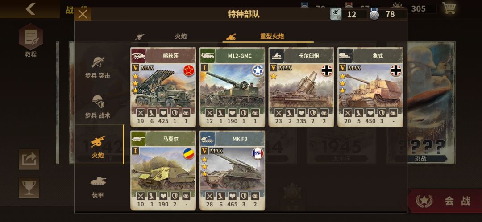Screen dimensions: 482x222
Task: Click the back arrow at top left
Action: (x=30, y=9)
